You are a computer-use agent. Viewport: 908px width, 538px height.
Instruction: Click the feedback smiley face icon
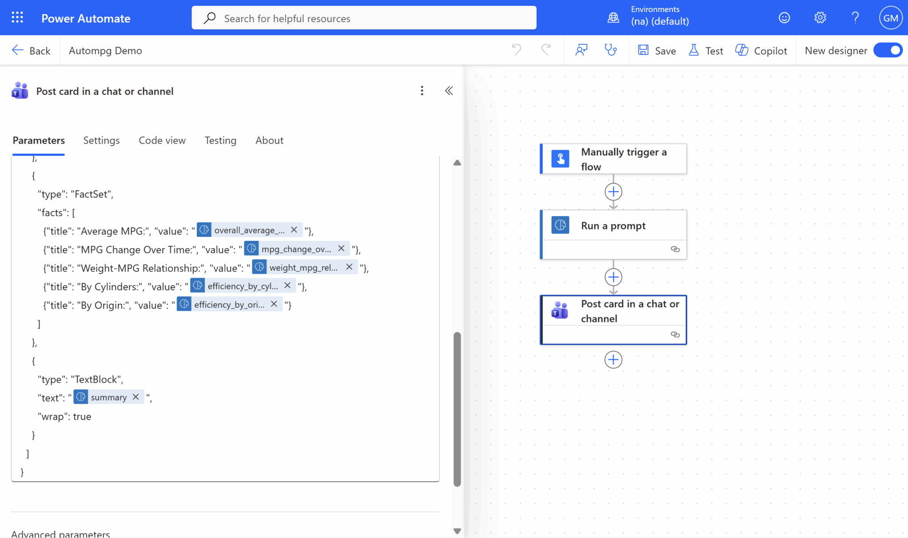(784, 18)
